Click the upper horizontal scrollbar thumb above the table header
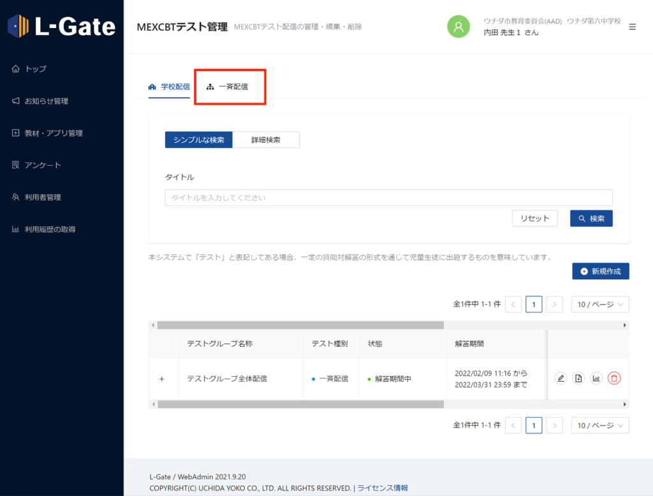This screenshot has height=496, width=653. 300,325
